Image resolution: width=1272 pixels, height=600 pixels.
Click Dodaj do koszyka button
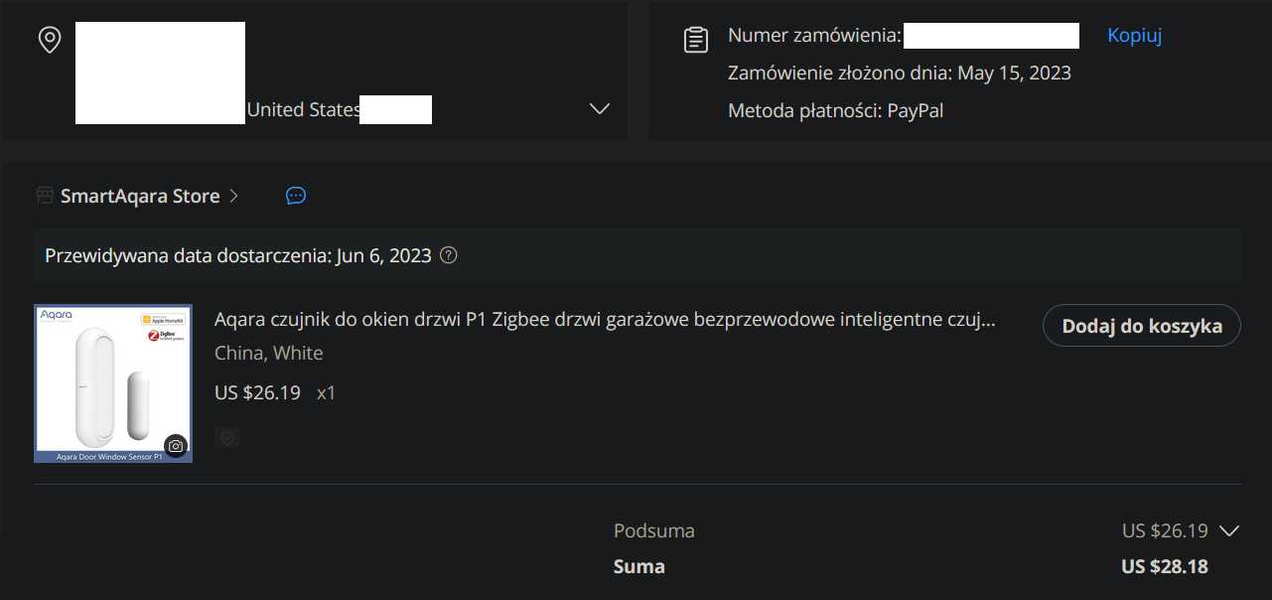pos(1142,326)
